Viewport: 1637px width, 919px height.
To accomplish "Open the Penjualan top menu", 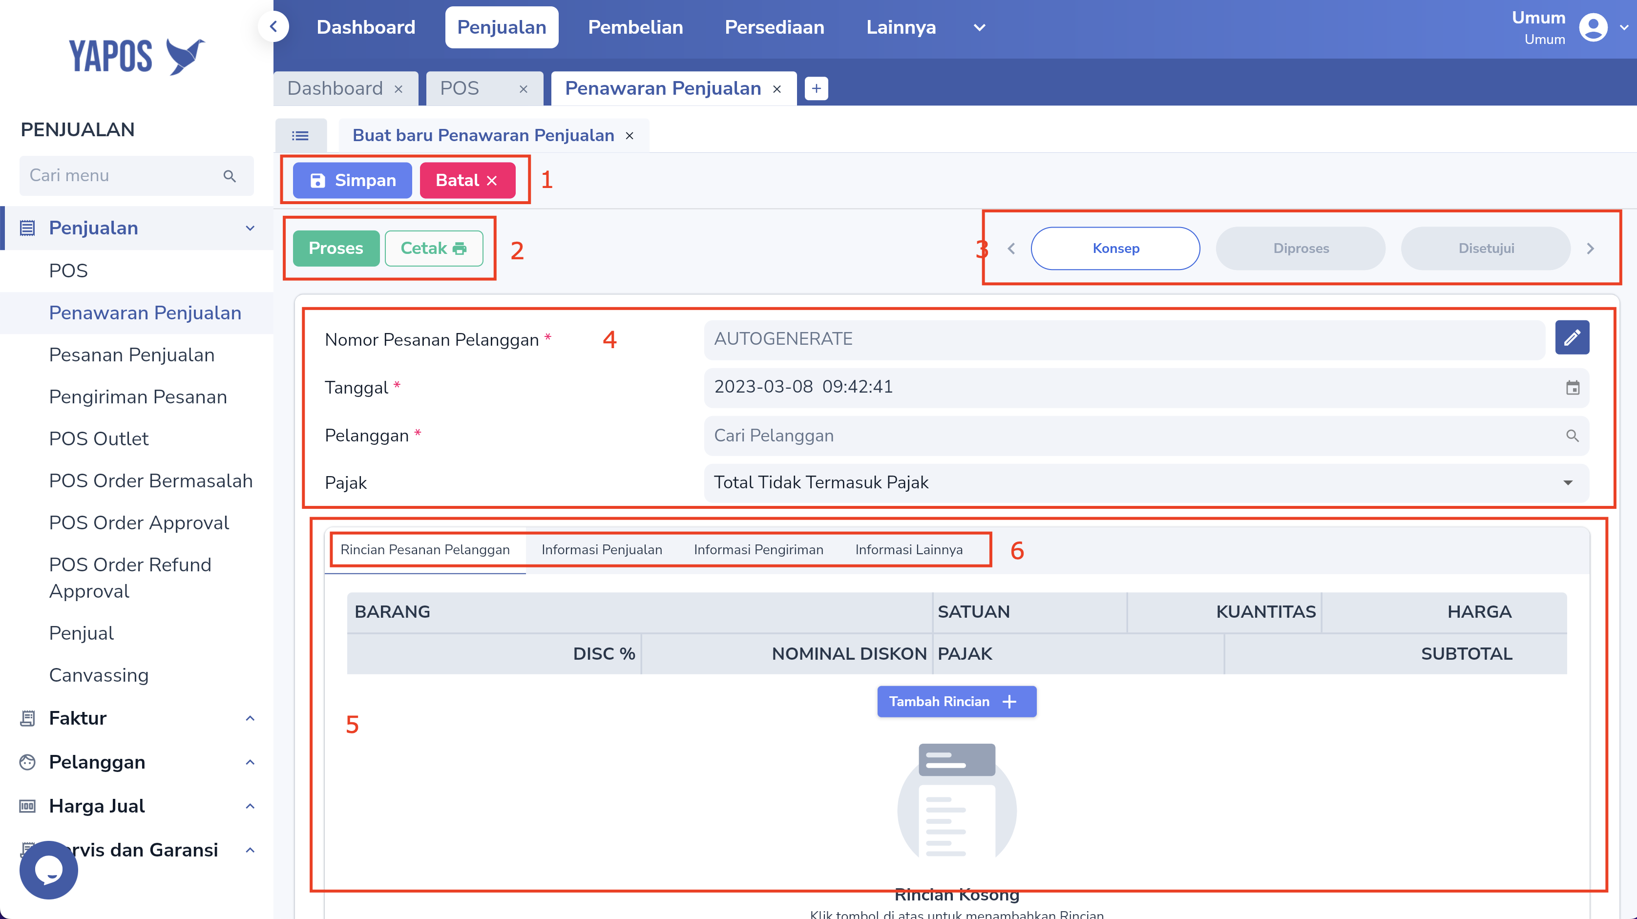I will click(x=502, y=27).
